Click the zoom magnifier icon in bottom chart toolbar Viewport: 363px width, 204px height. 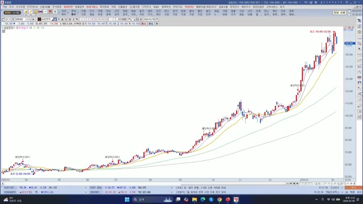click(345, 184)
